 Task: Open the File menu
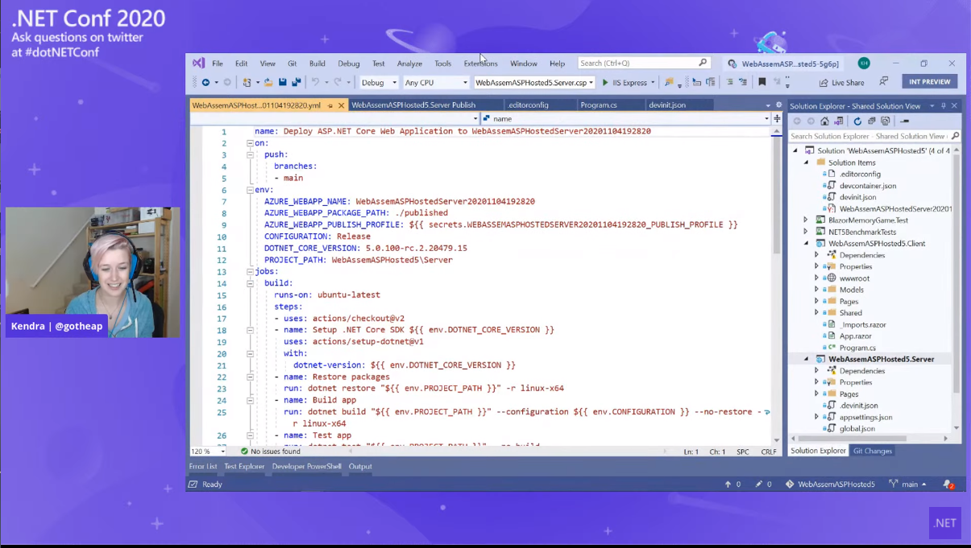tap(218, 64)
